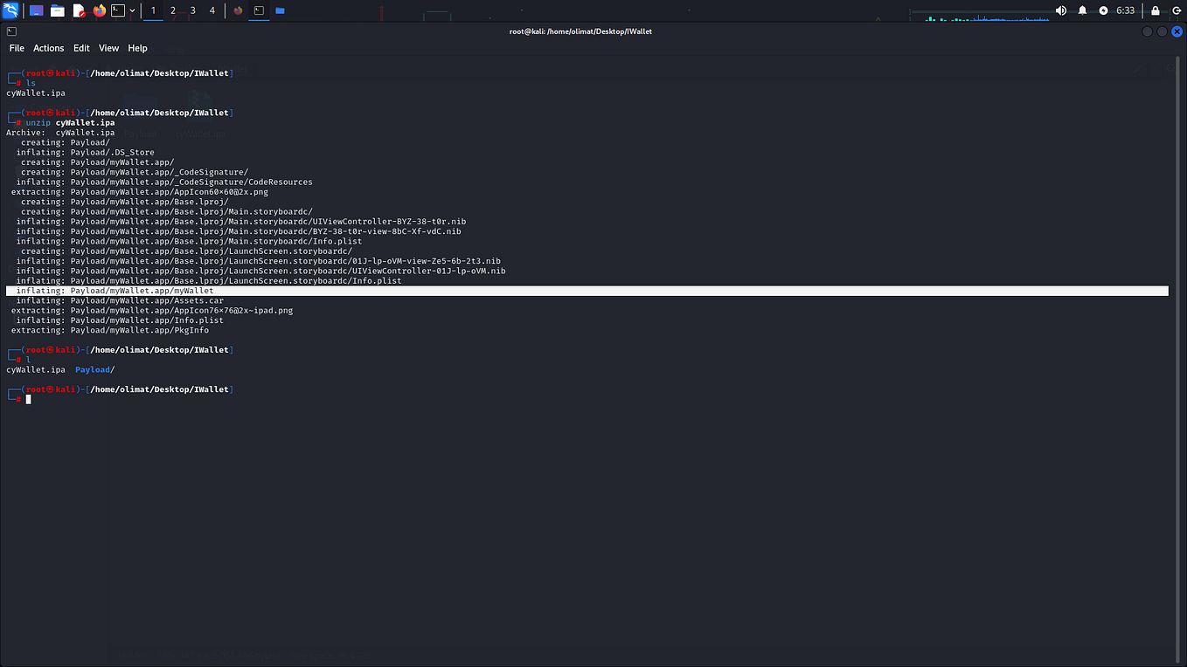The image size is (1187, 667).
Task: Open the text editor icon in taskbar
Action: tap(78, 10)
